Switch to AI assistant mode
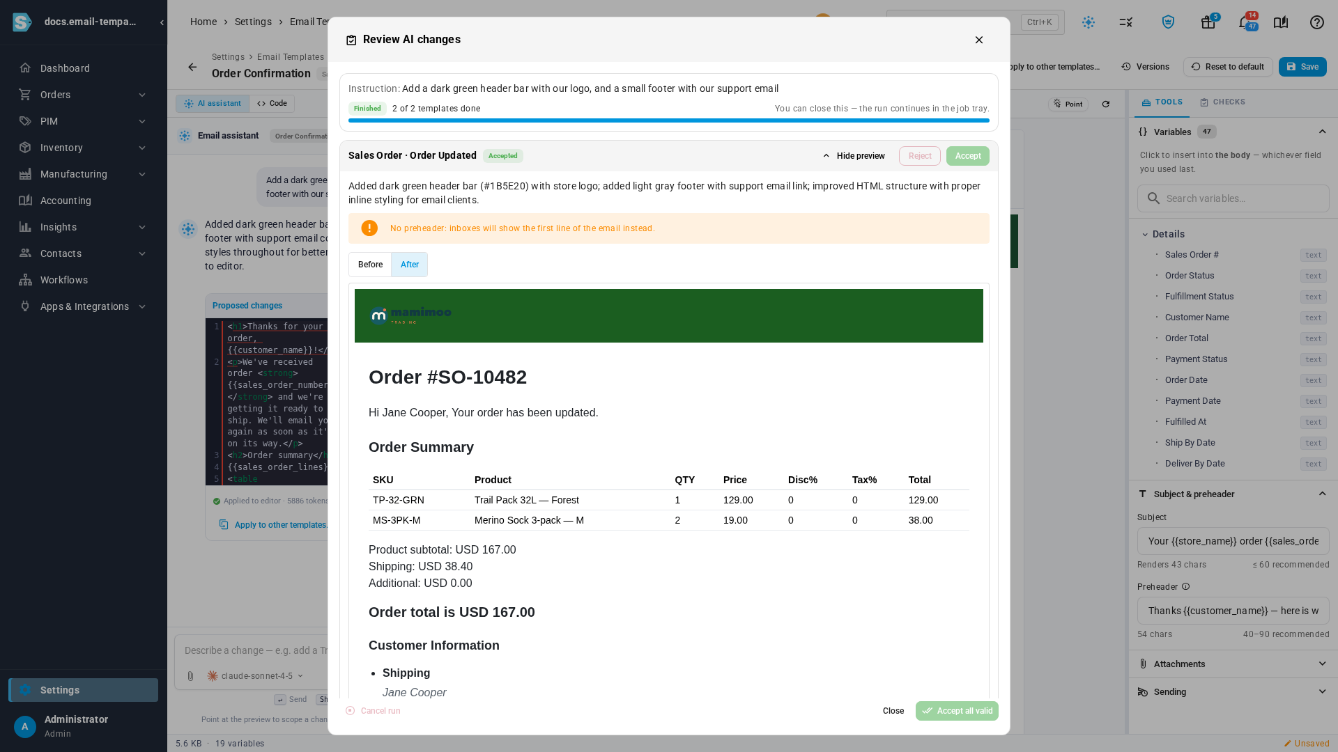The width and height of the screenshot is (1338, 752). click(x=212, y=104)
